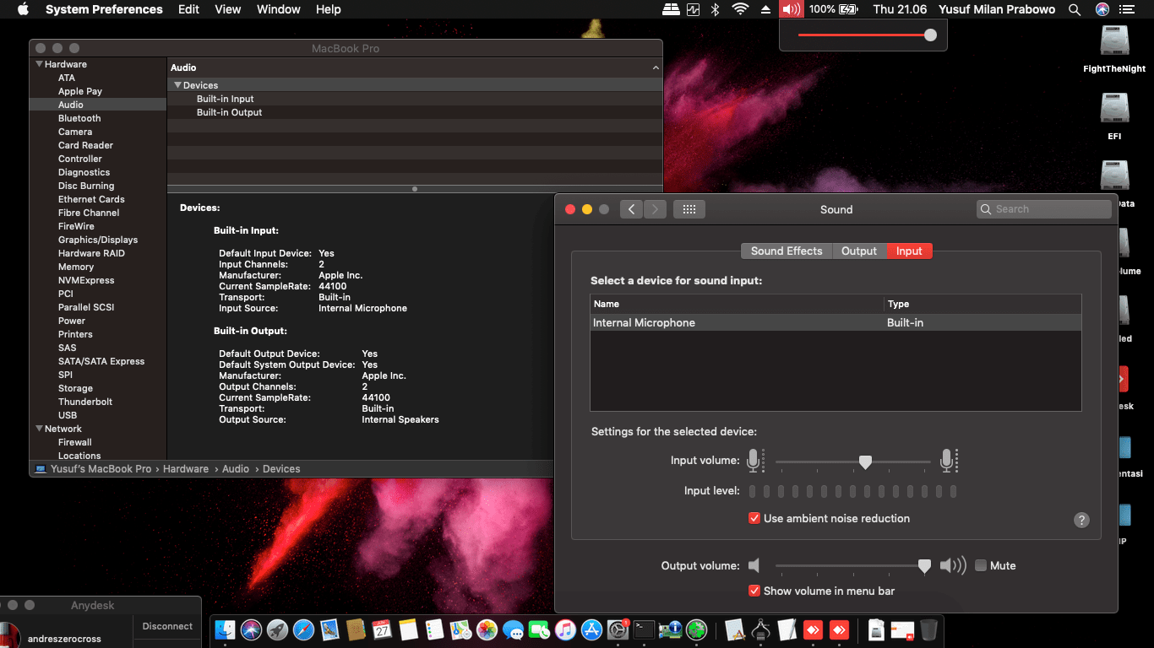
Task: Click the Audio column header sort chevron
Action: (656, 67)
